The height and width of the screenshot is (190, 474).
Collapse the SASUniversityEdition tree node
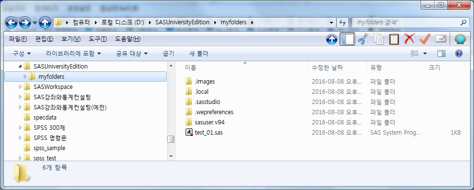pyautogui.click(x=20, y=66)
